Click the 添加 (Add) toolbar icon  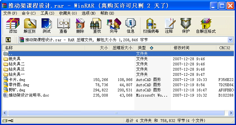pyautogui.click(x=13, y=25)
